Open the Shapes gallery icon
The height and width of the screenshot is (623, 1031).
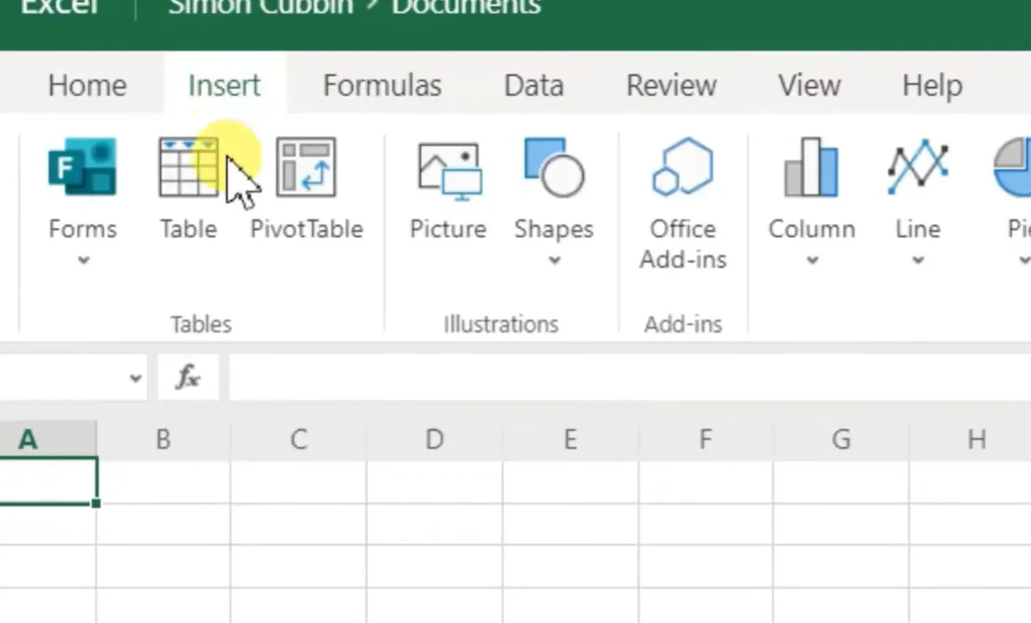click(553, 167)
